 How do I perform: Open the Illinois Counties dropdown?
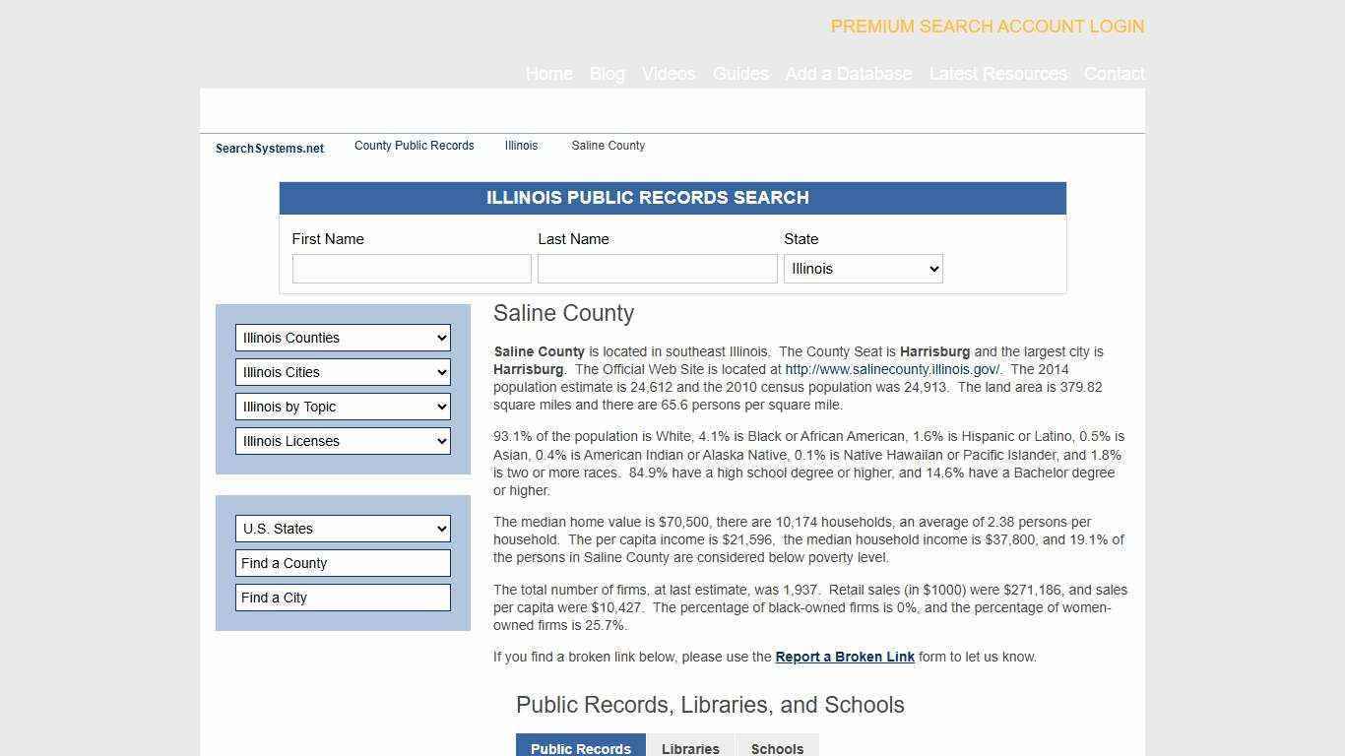click(x=342, y=338)
